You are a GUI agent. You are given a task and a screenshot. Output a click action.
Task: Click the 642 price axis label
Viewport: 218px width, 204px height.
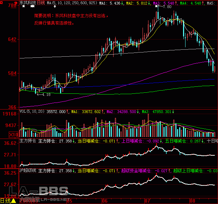(12, 40)
